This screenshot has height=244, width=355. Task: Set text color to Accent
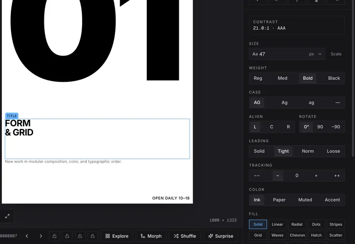(x=332, y=200)
